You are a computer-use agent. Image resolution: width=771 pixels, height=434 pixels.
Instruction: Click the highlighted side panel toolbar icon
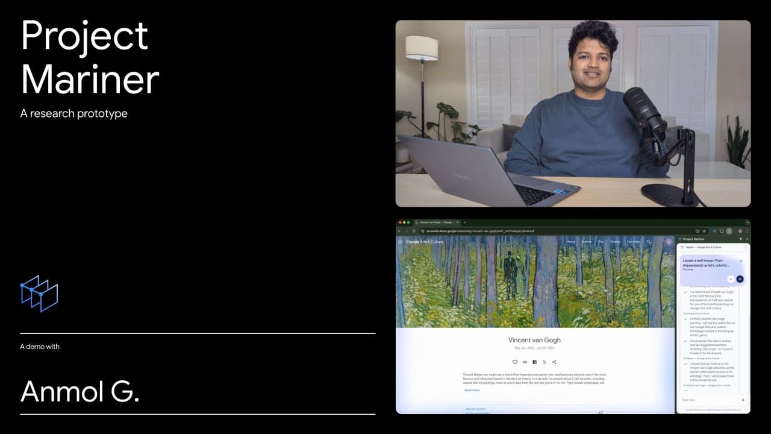pos(729,231)
